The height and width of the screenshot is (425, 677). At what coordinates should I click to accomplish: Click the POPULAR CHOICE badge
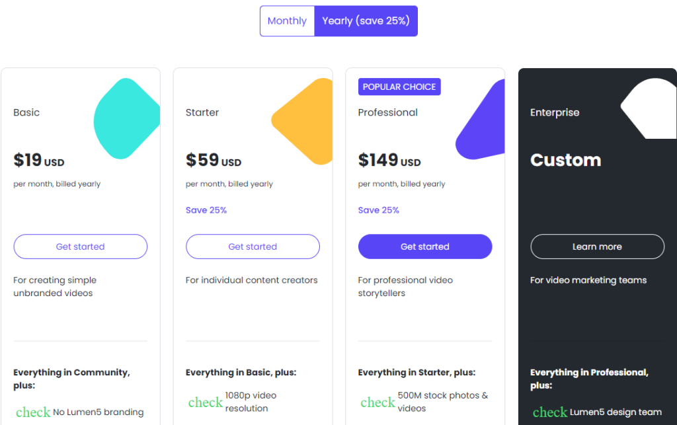(399, 87)
